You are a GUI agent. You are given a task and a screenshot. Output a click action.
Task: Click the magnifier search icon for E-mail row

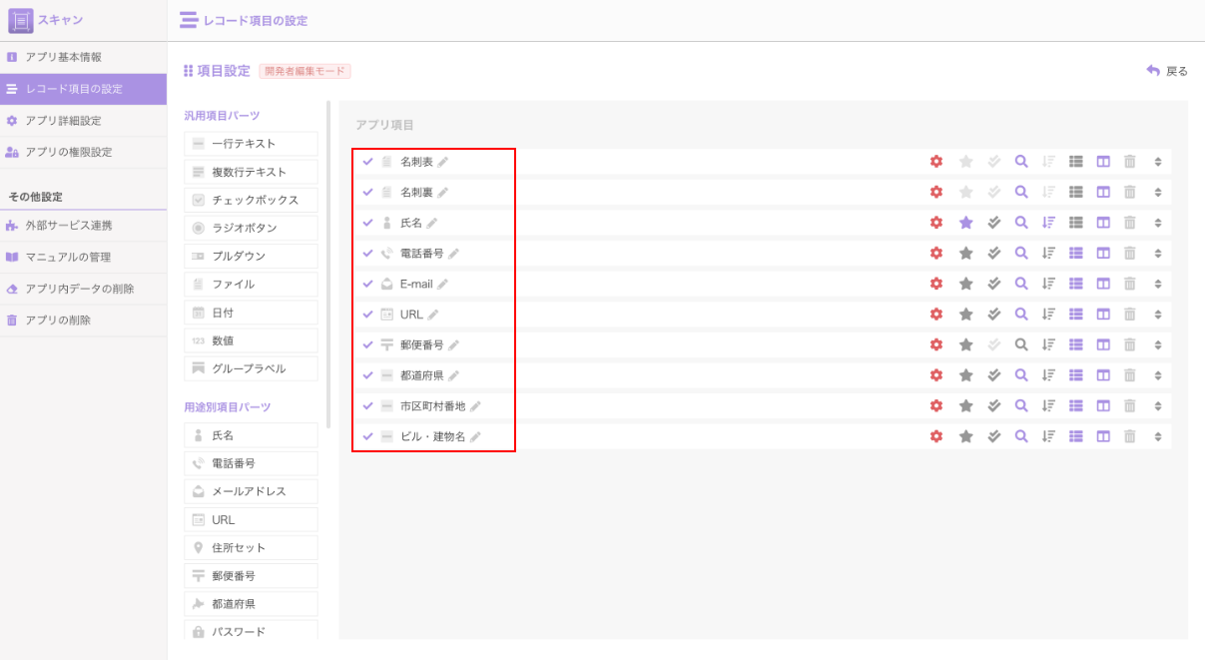tap(1020, 284)
